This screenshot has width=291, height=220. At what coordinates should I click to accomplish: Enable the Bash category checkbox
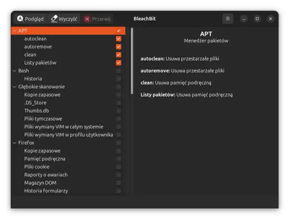(x=118, y=71)
